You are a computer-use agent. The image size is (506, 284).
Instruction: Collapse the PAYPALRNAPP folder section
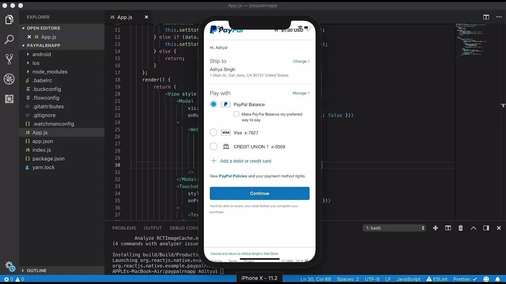[43, 45]
